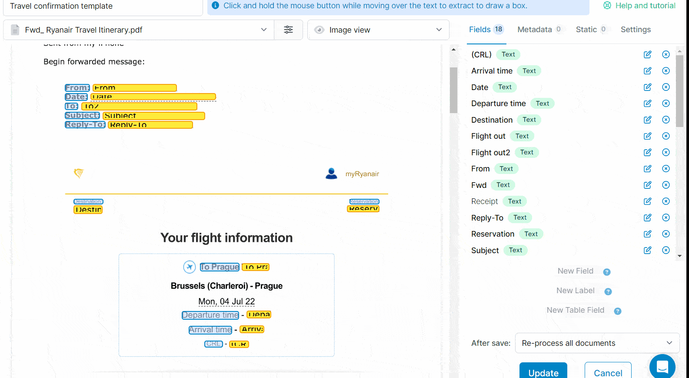The width and height of the screenshot is (689, 378).
Task: Open Help and tutorial
Action: [x=639, y=6]
